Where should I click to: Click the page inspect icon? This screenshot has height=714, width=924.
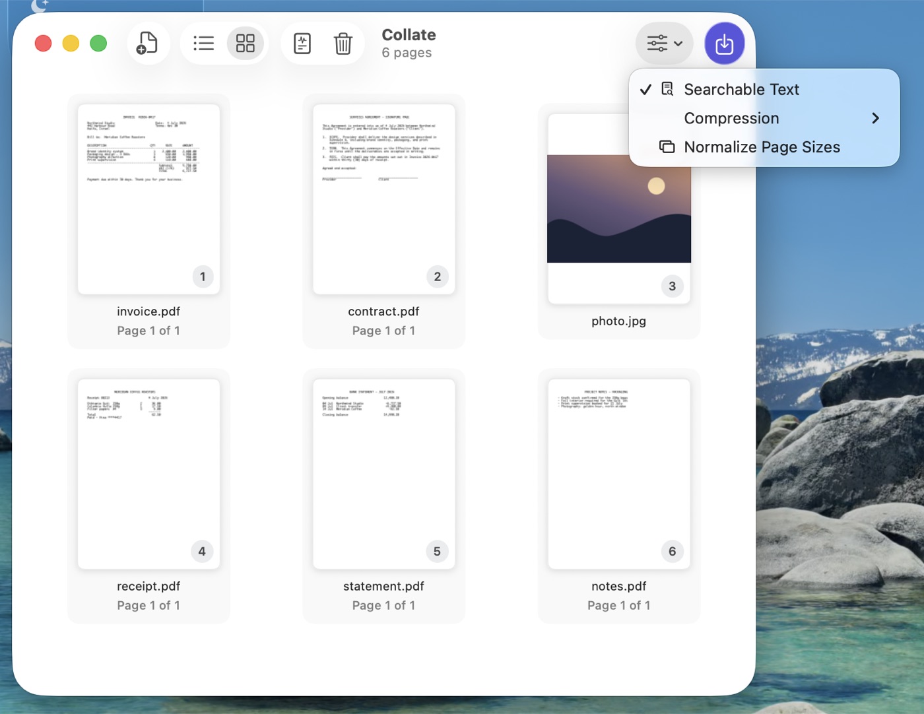(x=302, y=44)
